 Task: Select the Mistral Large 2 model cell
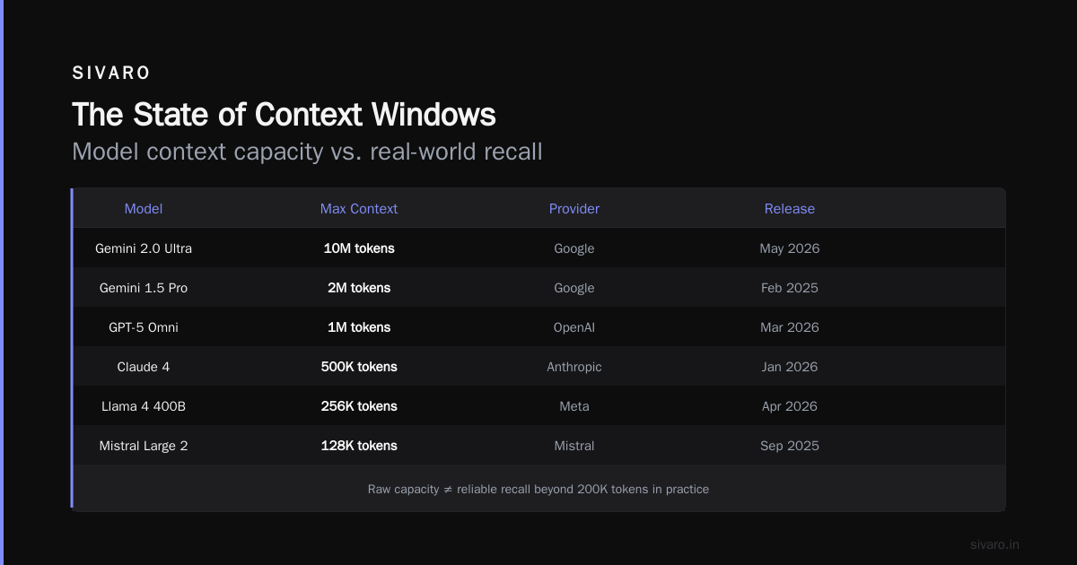(x=144, y=446)
